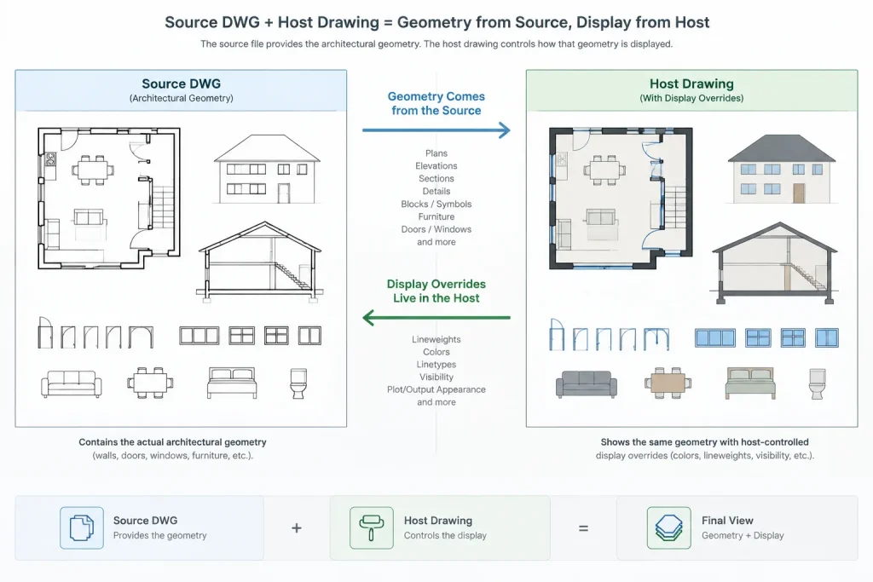Open the Source DWG floor plan drawing

tap(109, 198)
